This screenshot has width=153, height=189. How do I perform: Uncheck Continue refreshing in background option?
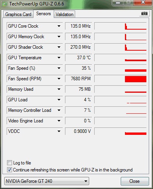[x=9, y=170]
